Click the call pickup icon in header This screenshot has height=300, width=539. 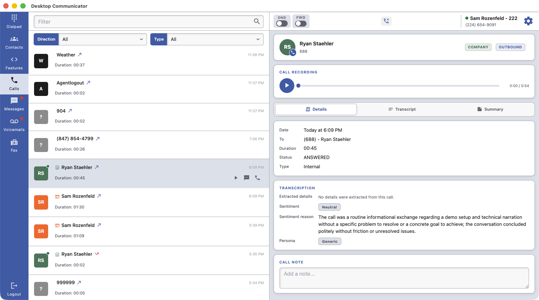(x=386, y=21)
